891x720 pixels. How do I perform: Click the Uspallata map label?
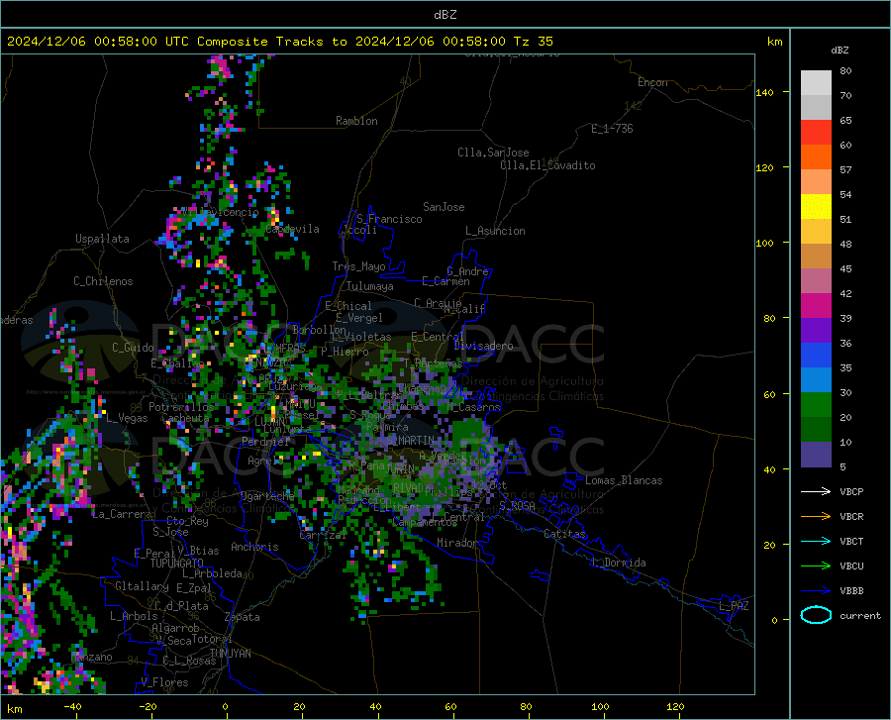pos(102,239)
